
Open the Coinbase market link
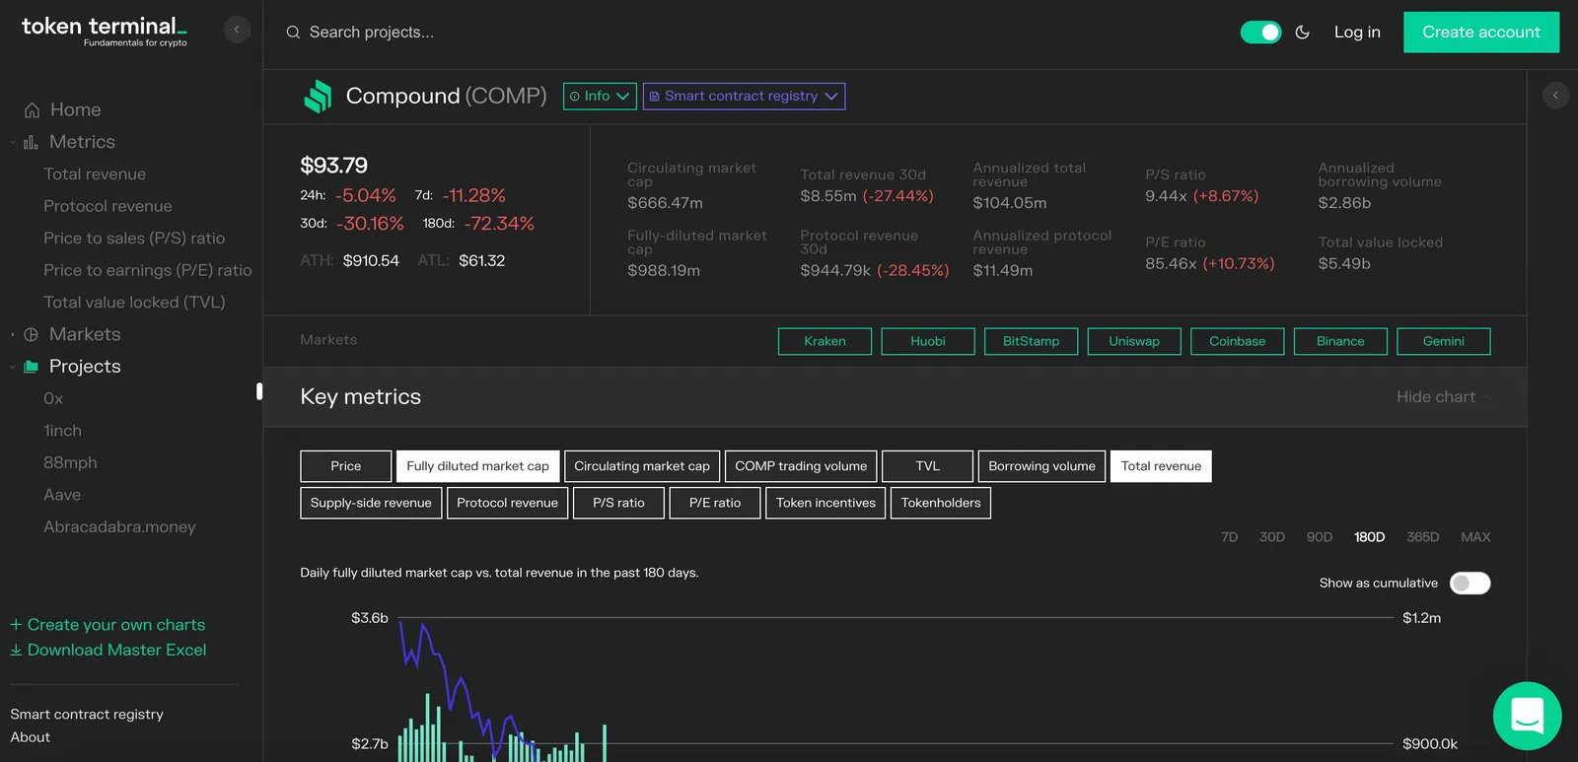(1237, 342)
